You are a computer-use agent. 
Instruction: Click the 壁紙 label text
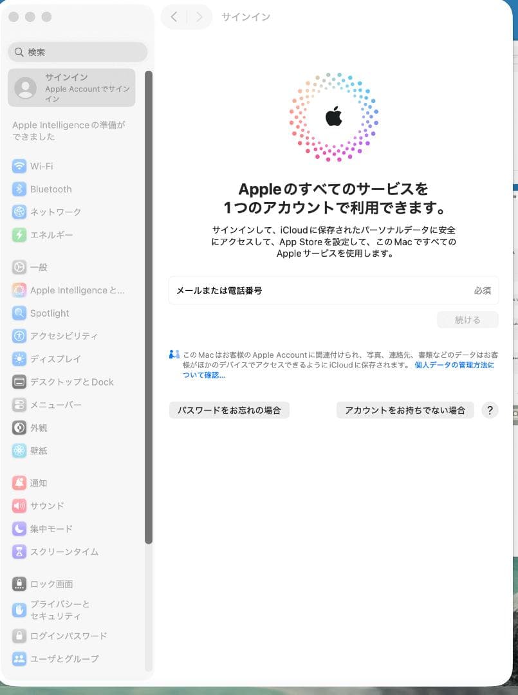pyautogui.click(x=39, y=450)
